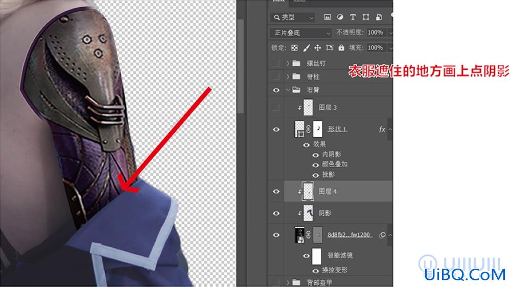The image size is (511, 287).
Task: Click the 形状 1 layer name
Action: 337,129
